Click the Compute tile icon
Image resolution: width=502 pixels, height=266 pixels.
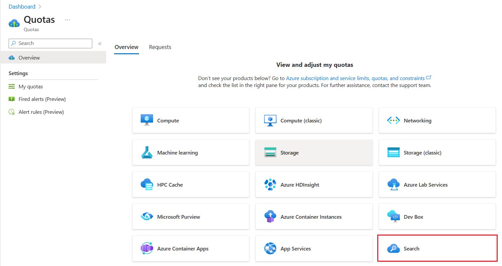point(147,120)
